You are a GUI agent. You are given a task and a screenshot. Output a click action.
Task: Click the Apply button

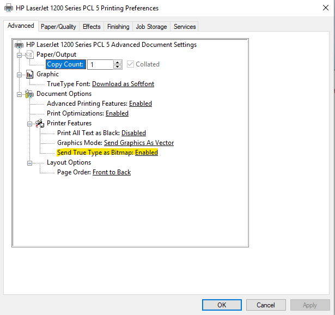pos(310,305)
